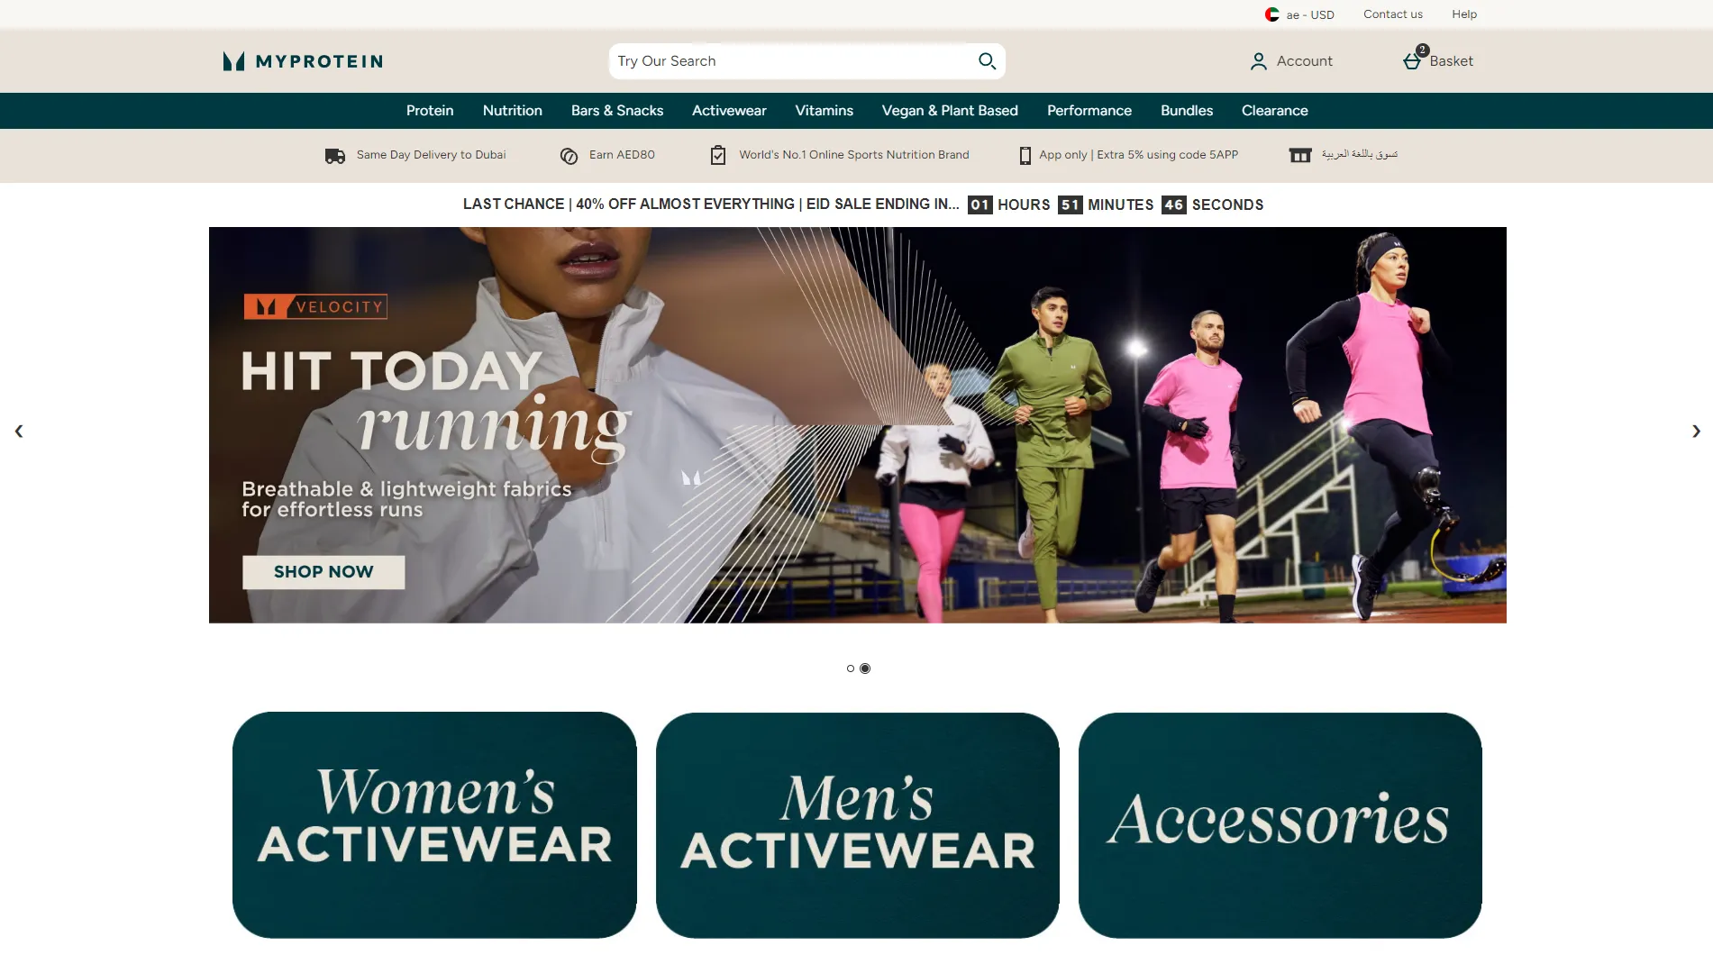1713x973 pixels.
Task: Click the Contact us link
Action: point(1393,14)
